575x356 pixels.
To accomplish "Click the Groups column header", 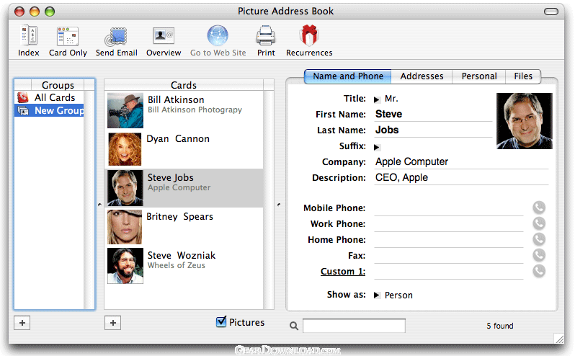I will tap(58, 85).
